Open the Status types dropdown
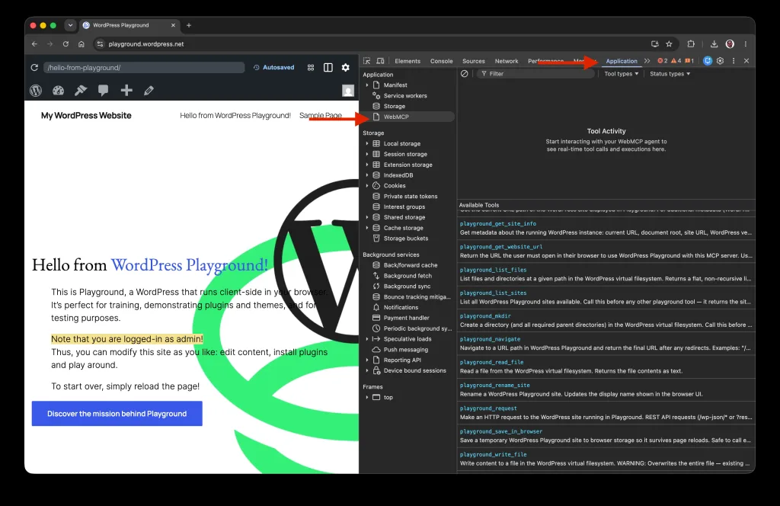Screen dimensions: 780x506 point(670,74)
